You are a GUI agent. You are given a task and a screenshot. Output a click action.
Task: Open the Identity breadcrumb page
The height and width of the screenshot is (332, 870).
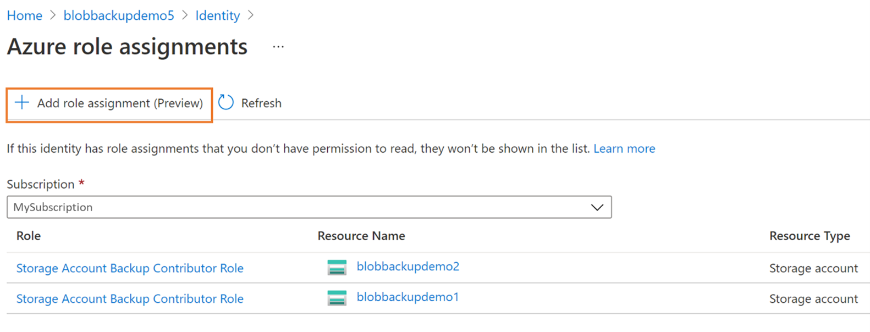point(217,15)
